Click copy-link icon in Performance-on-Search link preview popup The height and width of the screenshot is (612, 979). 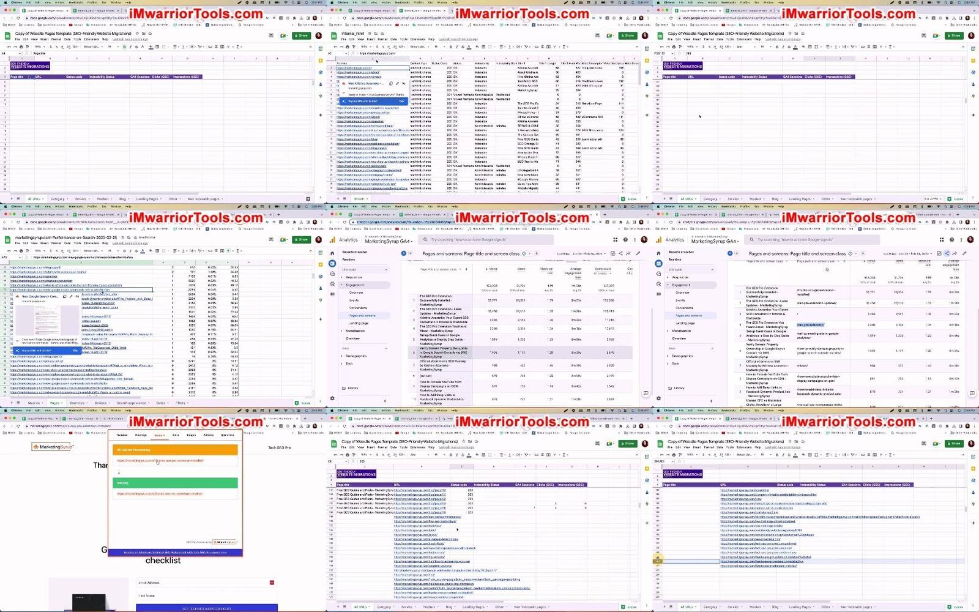coord(64,296)
